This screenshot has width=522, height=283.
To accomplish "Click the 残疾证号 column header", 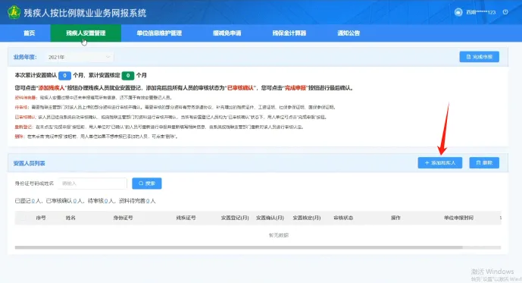I will tap(186, 218).
